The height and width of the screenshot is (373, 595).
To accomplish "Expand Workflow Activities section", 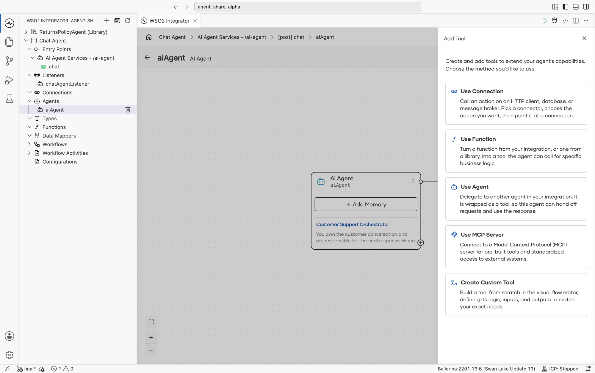I will (x=29, y=153).
